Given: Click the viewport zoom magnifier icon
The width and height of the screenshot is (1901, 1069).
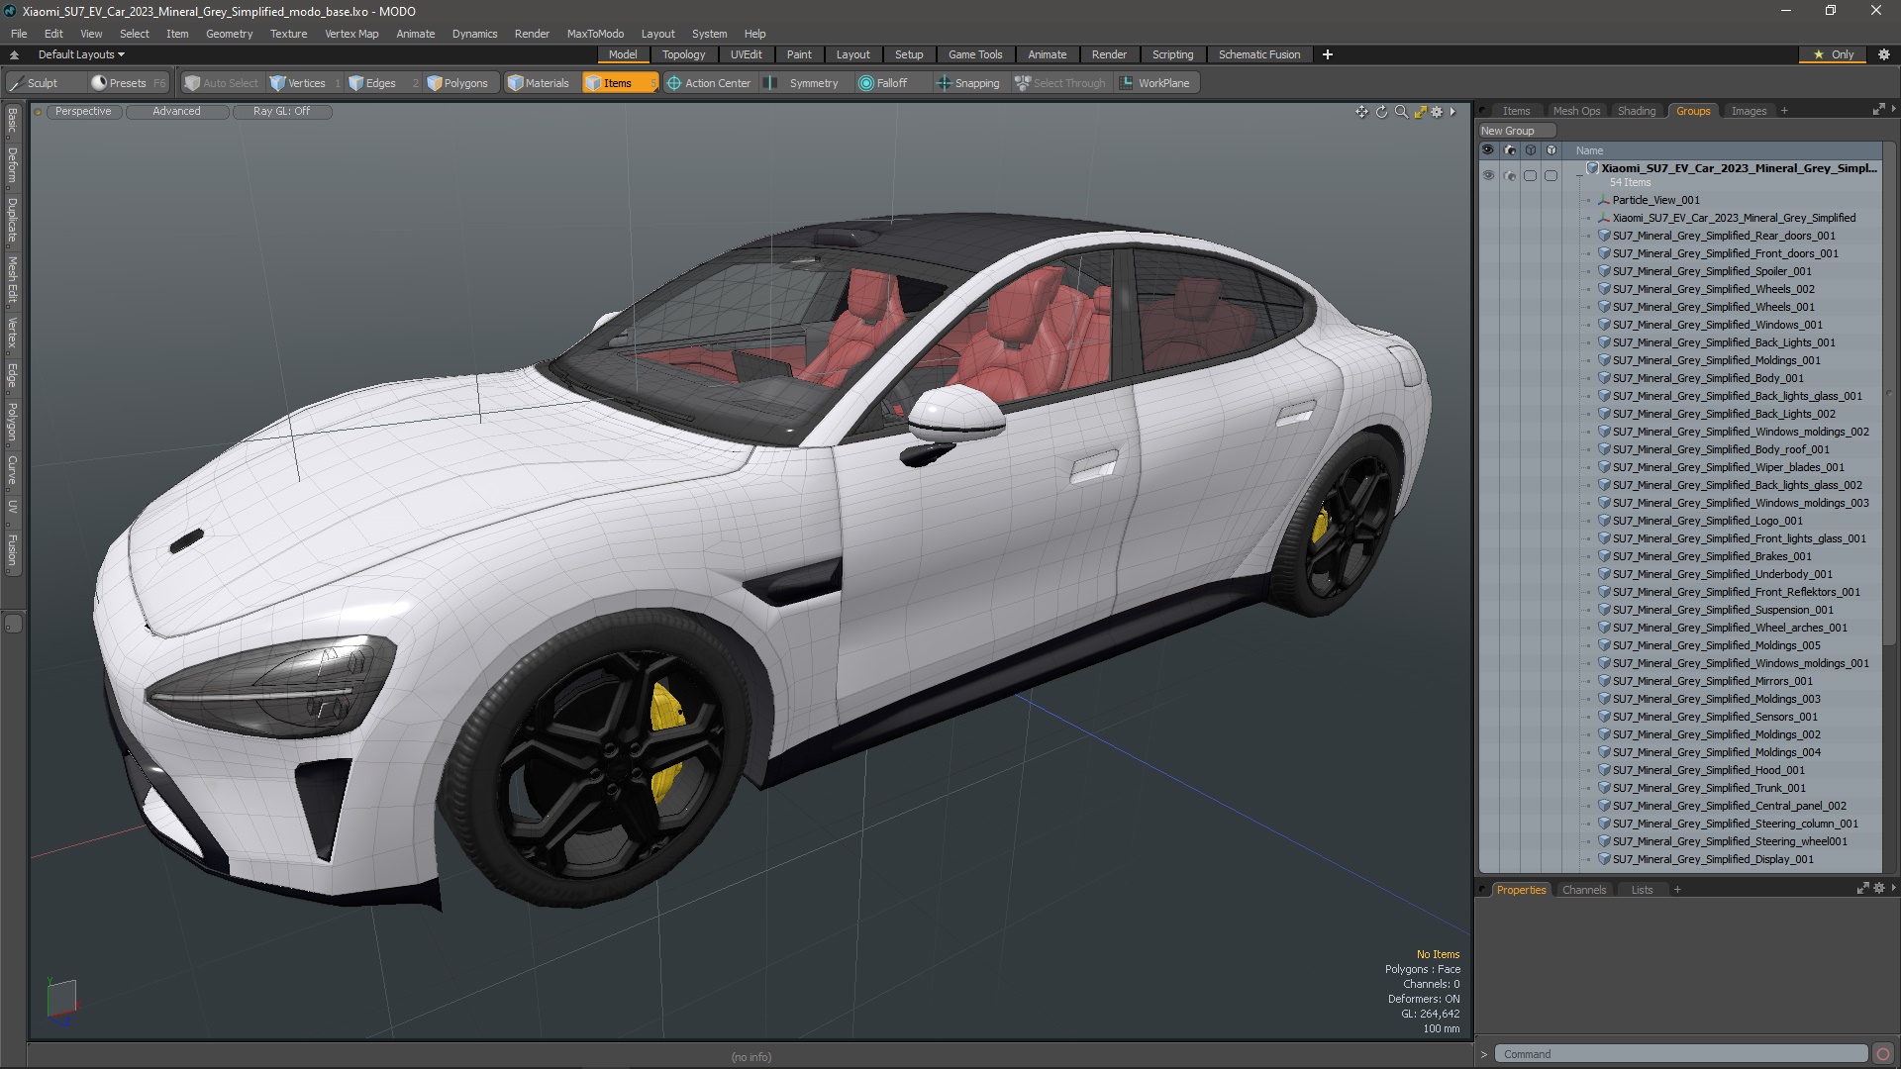Looking at the screenshot, I should coord(1401,112).
